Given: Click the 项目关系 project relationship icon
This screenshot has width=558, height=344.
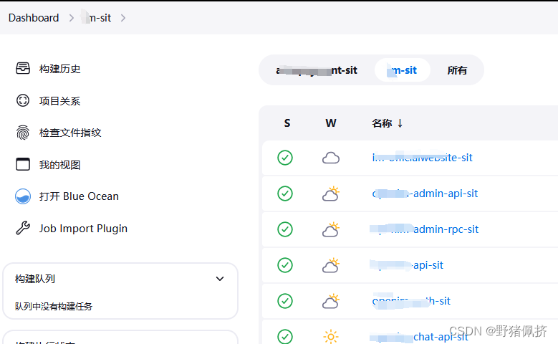Looking at the screenshot, I should pos(23,101).
